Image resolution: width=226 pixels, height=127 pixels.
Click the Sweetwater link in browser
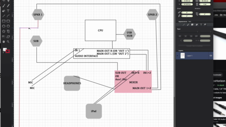[x=218, y=75]
